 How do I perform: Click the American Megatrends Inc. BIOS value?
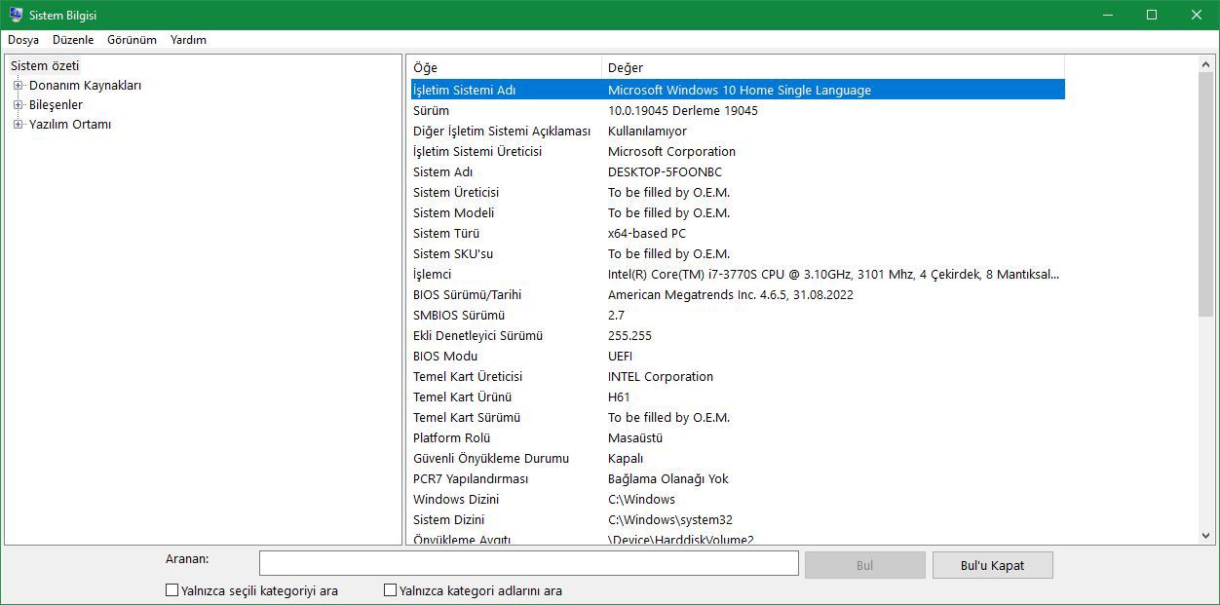click(x=731, y=294)
